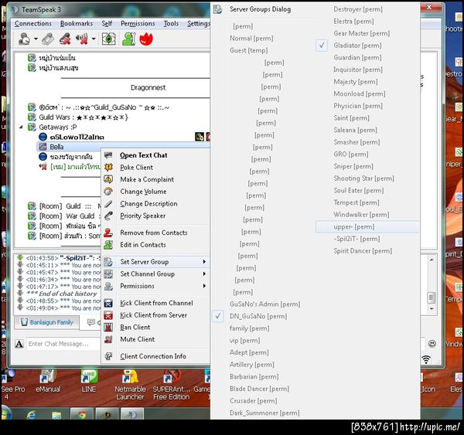Select Edit in Contacts
This screenshot has width=464, height=435.
tap(143, 245)
